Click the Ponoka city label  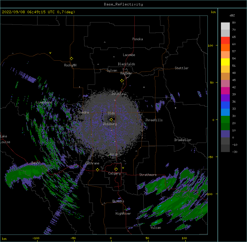tap(138, 39)
